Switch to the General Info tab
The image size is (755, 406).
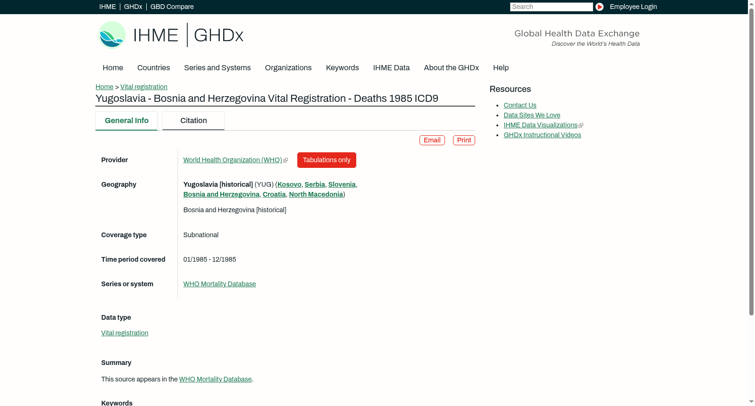[126, 121]
